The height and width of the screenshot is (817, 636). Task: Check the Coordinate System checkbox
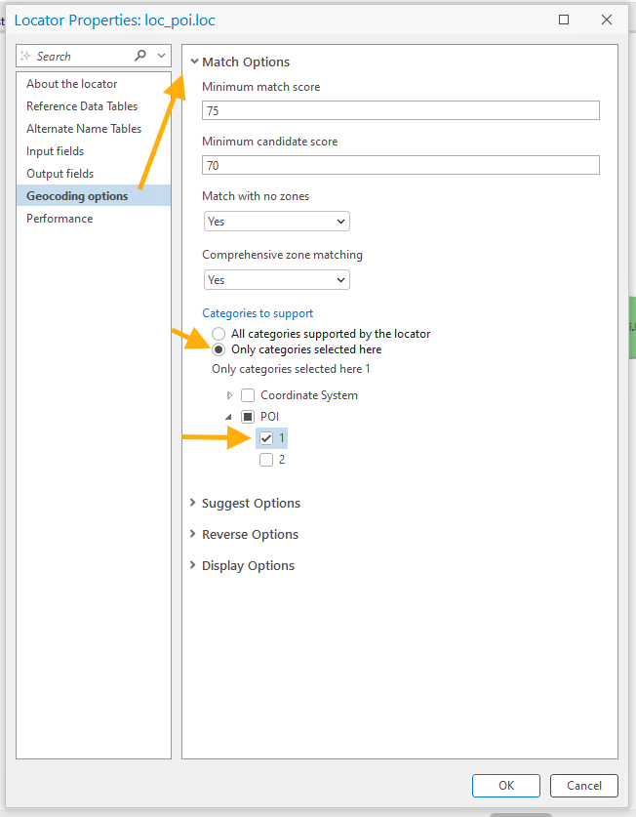(248, 395)
